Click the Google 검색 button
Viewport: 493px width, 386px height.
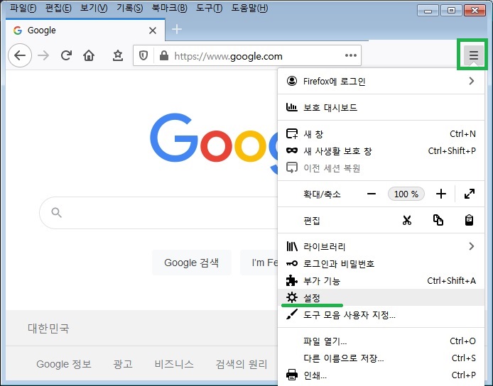pyautogui.click(x=192, y=263)
